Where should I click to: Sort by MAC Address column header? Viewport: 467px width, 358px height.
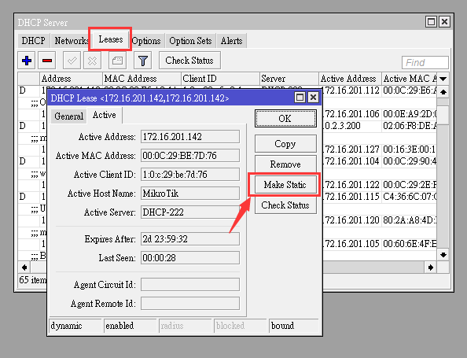point(142,79)
